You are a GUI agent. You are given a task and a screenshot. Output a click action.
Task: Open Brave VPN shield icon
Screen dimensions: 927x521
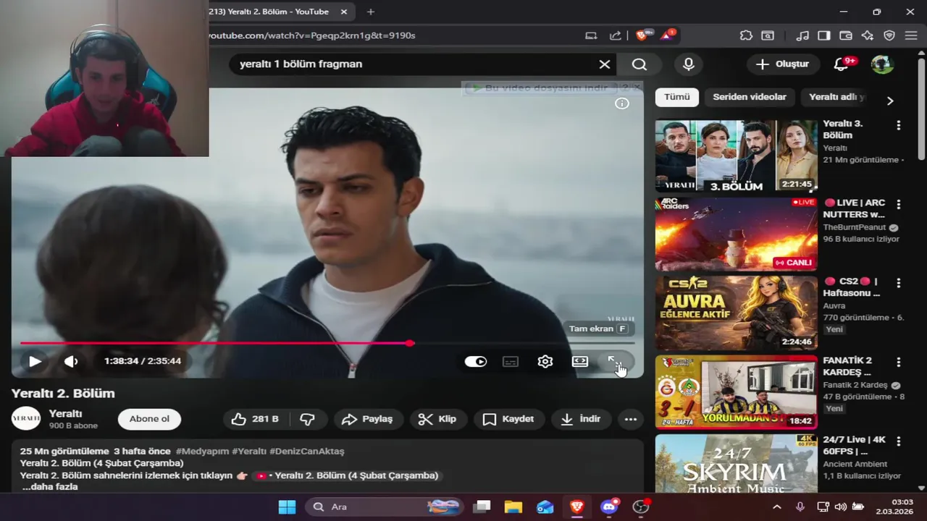click(x=889, y=35)
